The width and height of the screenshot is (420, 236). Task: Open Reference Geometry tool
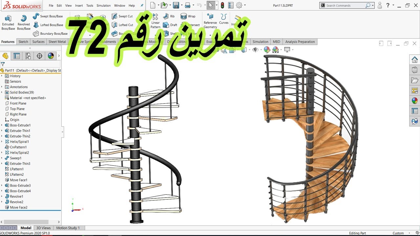(210, 21)
